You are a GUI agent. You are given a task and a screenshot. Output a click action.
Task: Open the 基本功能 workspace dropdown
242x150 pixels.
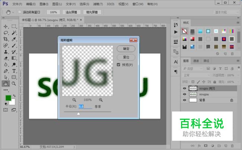[x=227, y=12]
